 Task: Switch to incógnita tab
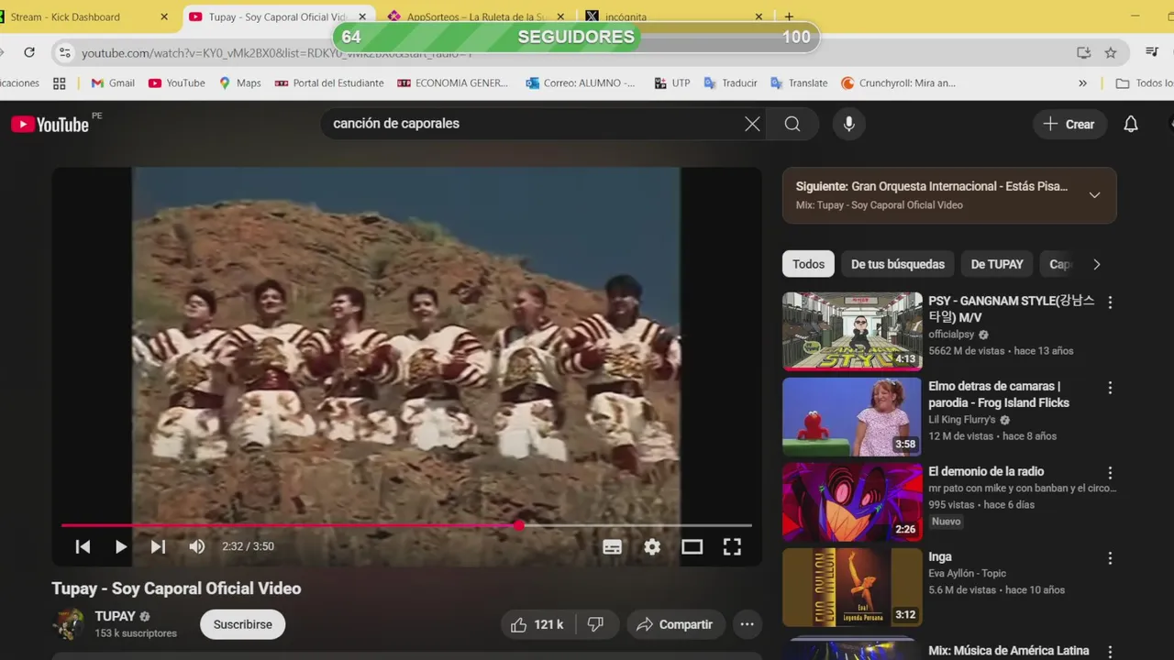[674, 16]
